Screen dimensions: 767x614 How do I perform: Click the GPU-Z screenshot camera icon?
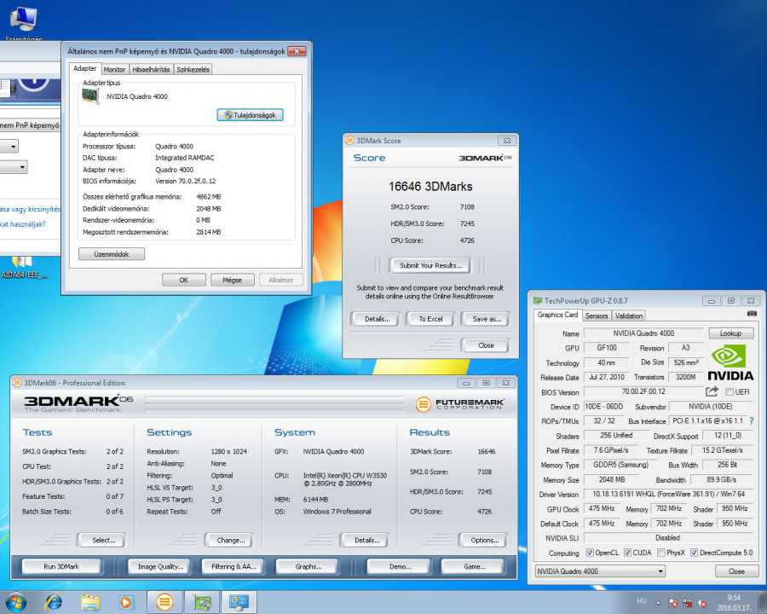(752, 313)
